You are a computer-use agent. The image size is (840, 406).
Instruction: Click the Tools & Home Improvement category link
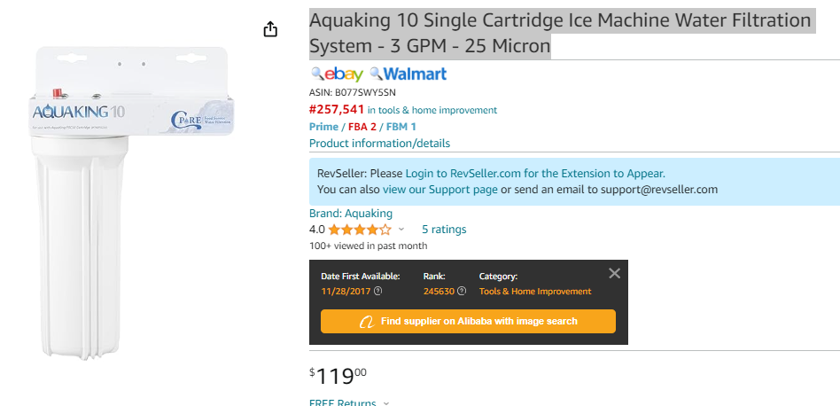point(535,292)
